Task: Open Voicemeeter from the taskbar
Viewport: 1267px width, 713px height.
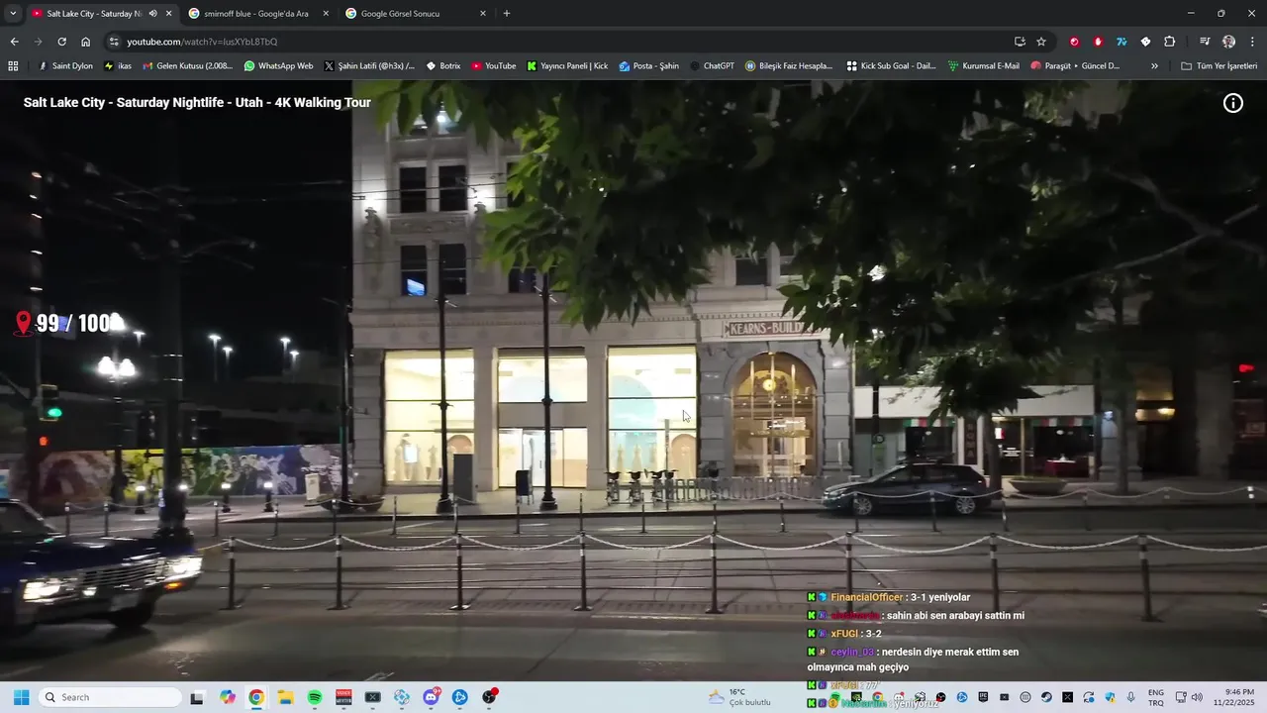Action: click(343, 697)
